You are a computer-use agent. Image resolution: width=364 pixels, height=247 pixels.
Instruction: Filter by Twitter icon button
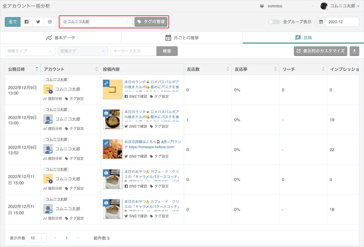pyautogui.click(x=38, y=22)
